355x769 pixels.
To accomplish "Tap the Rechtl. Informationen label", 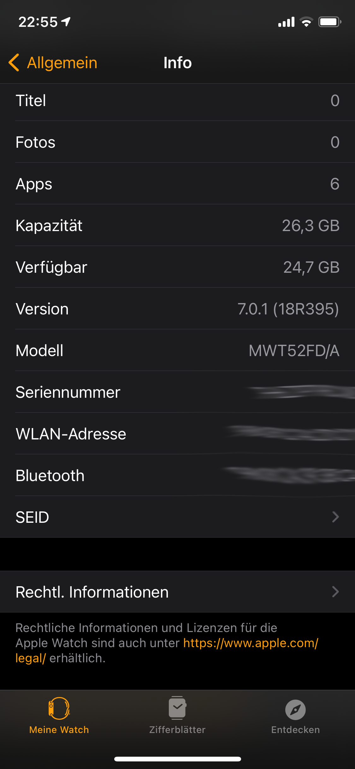I will pyautogui.click(x=92, y=592).
